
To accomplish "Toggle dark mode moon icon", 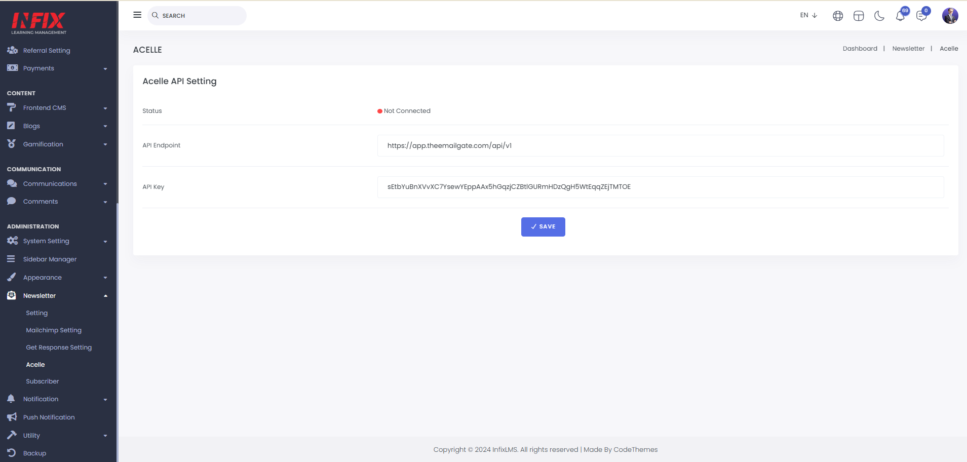I will pyautogui.click(x=879, y=16).
